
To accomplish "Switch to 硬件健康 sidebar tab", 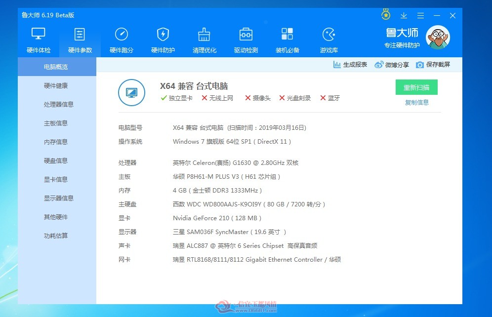I will [57, 85].
